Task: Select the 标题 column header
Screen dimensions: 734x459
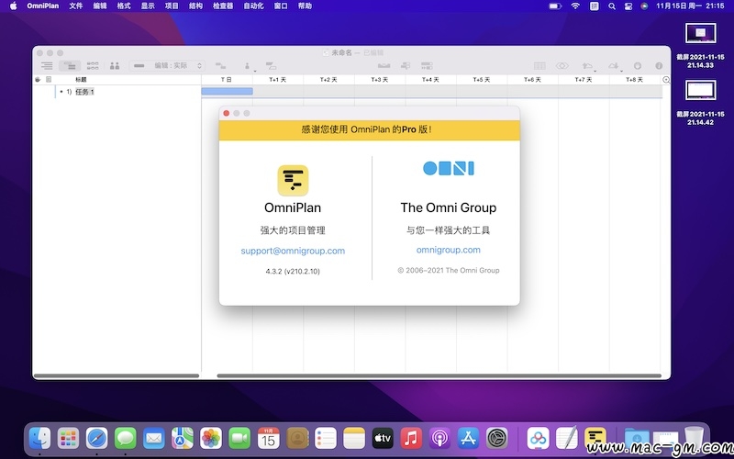Action: coord(81,80)
